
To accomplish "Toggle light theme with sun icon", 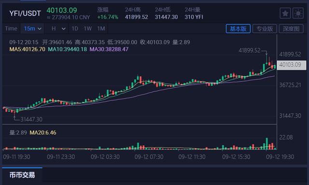I will coord(298,14).
